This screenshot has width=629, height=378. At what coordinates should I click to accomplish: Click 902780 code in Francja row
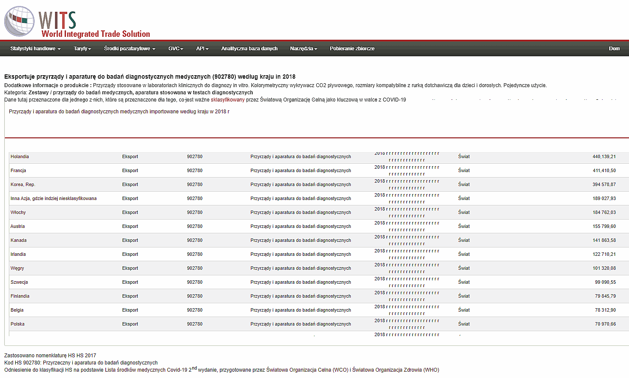[195, 170]
